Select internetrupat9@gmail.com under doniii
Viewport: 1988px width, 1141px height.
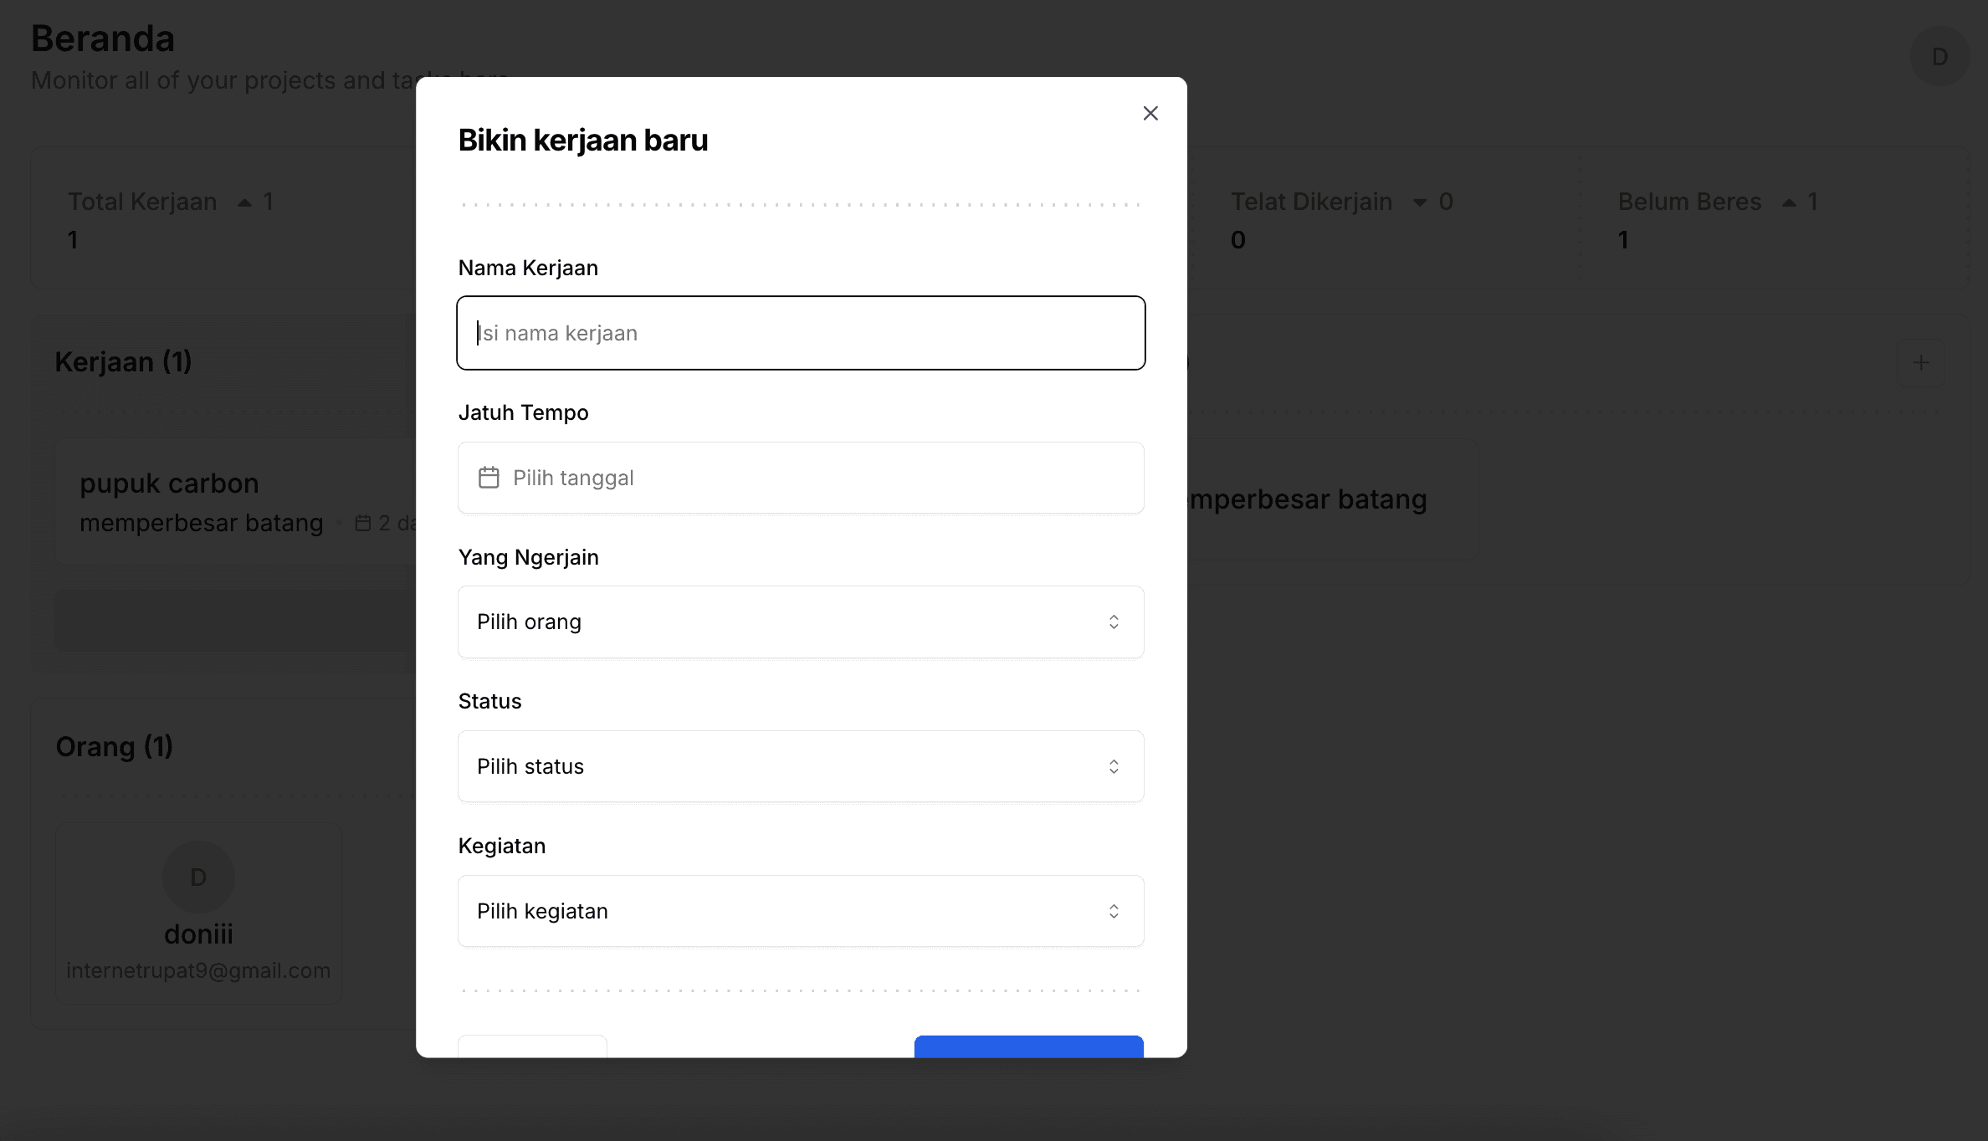pyautogui.click(x=197, y=970)
